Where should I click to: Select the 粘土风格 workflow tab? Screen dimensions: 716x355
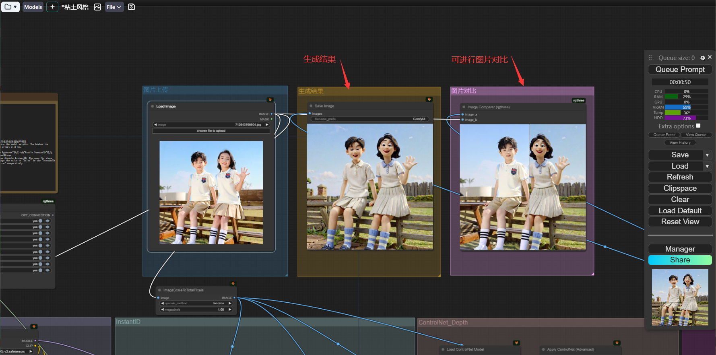point(75,7)
